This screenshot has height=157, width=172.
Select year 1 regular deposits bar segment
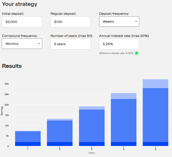28,137
